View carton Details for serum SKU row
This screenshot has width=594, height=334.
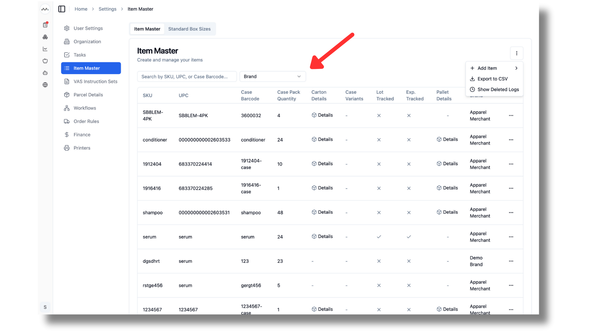(x=322, y=236)
